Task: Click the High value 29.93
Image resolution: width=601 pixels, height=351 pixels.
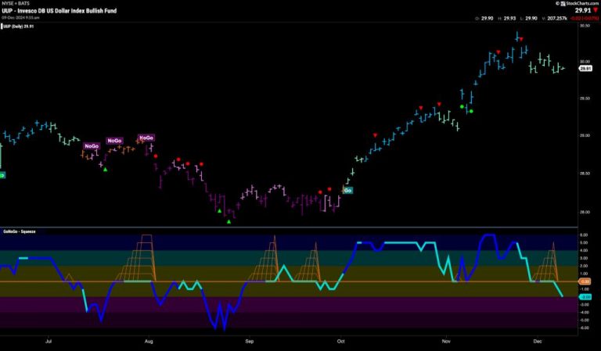Action: [509, 18]
